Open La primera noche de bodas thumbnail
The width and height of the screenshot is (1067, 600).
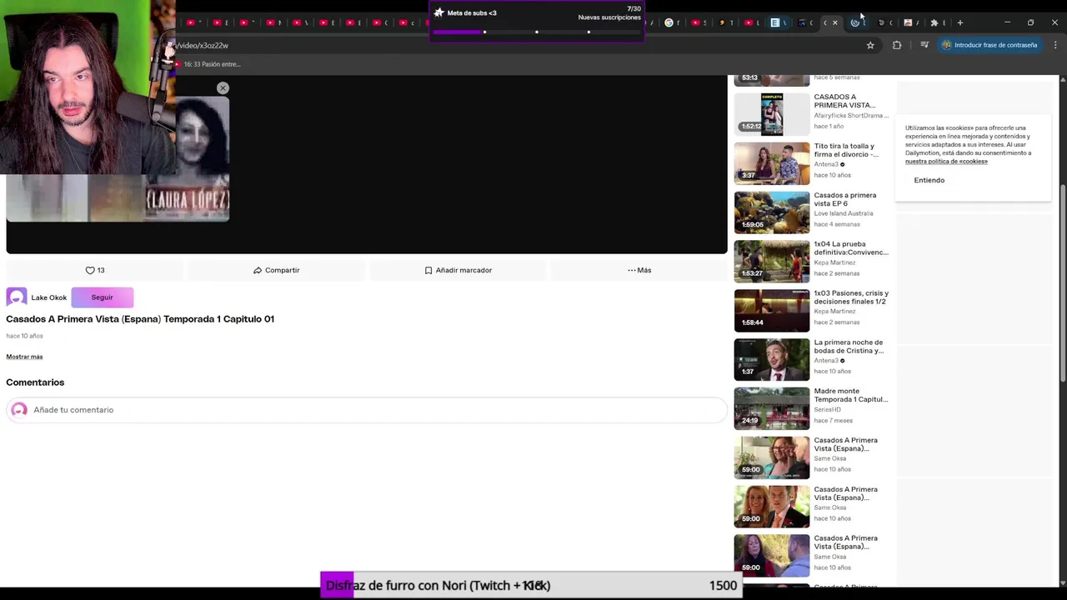(772, 360)
